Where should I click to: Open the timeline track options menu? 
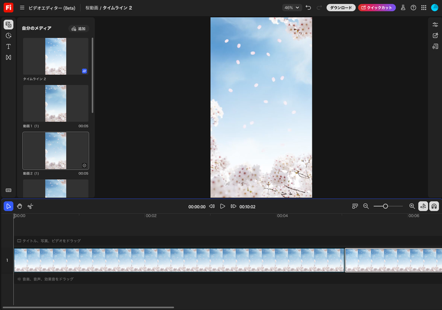pos(355,206)
